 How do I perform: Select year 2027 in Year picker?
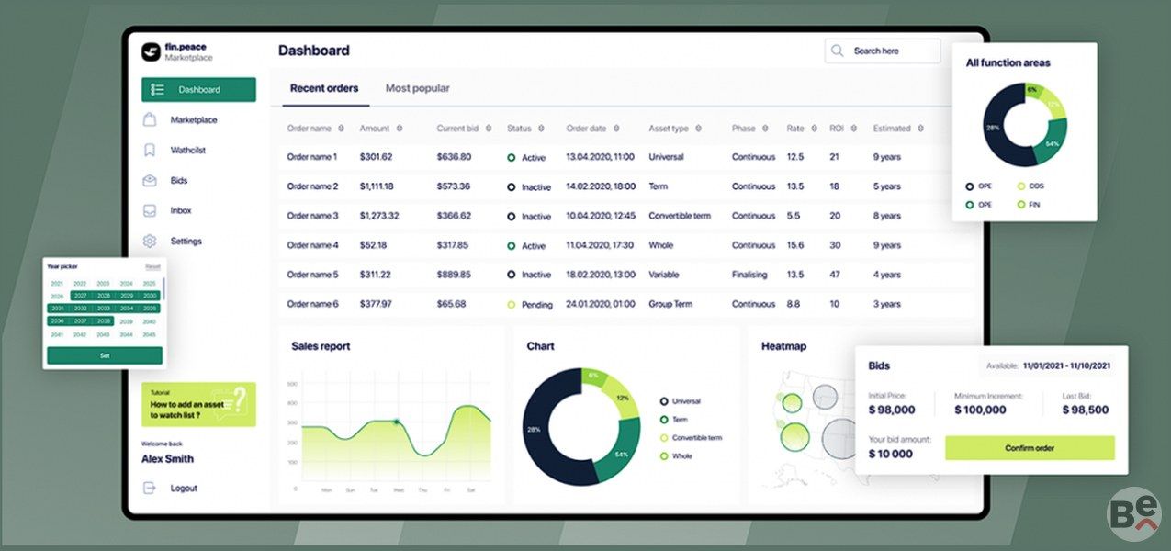(81, 296)
